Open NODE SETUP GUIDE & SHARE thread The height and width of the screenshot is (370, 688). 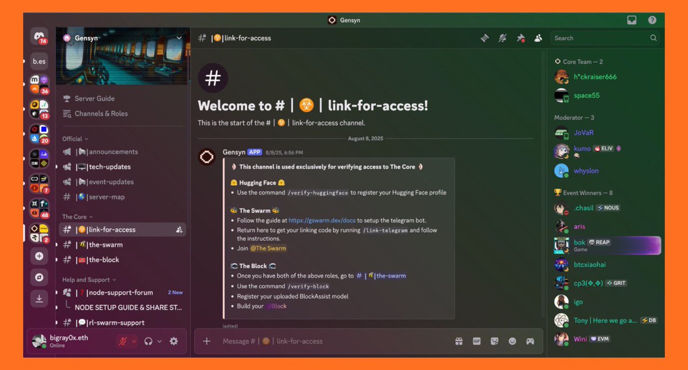coord(128,307)
